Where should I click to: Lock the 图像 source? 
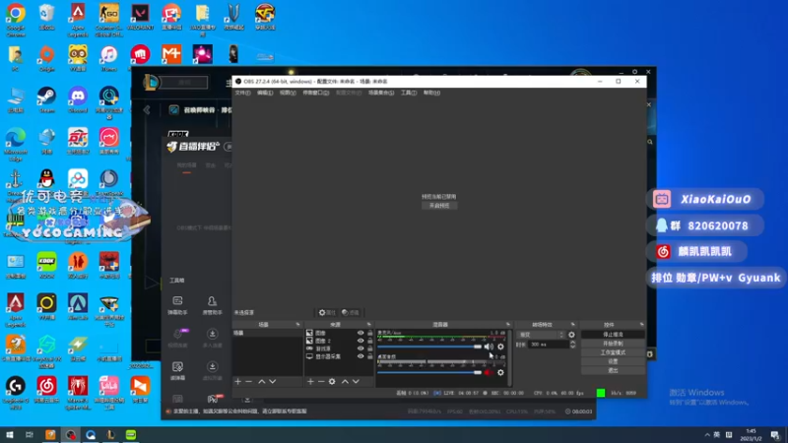[370, 333]
